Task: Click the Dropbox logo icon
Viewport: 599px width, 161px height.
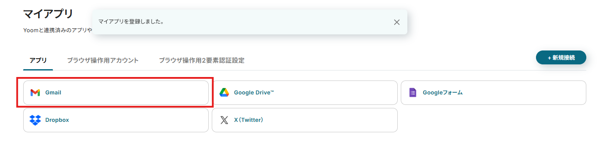Action: (x=35, y=120)
